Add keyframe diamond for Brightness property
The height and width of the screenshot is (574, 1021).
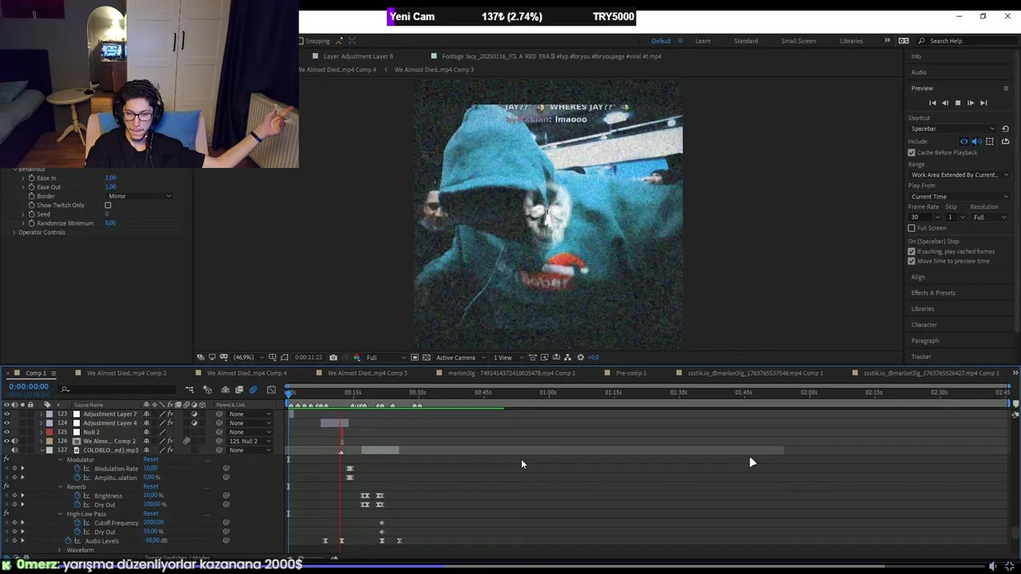tap(14, 496)
